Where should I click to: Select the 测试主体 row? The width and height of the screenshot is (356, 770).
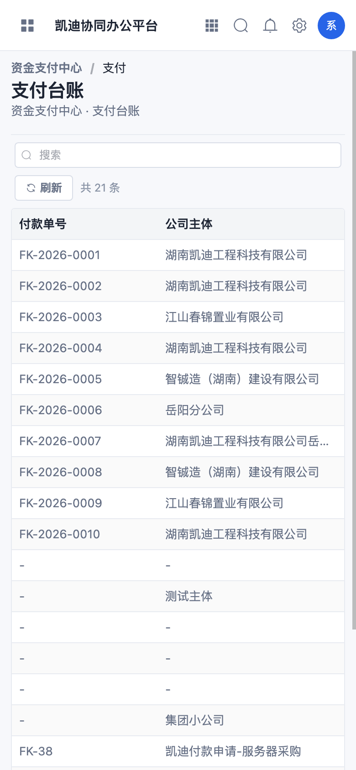[178, 596]
